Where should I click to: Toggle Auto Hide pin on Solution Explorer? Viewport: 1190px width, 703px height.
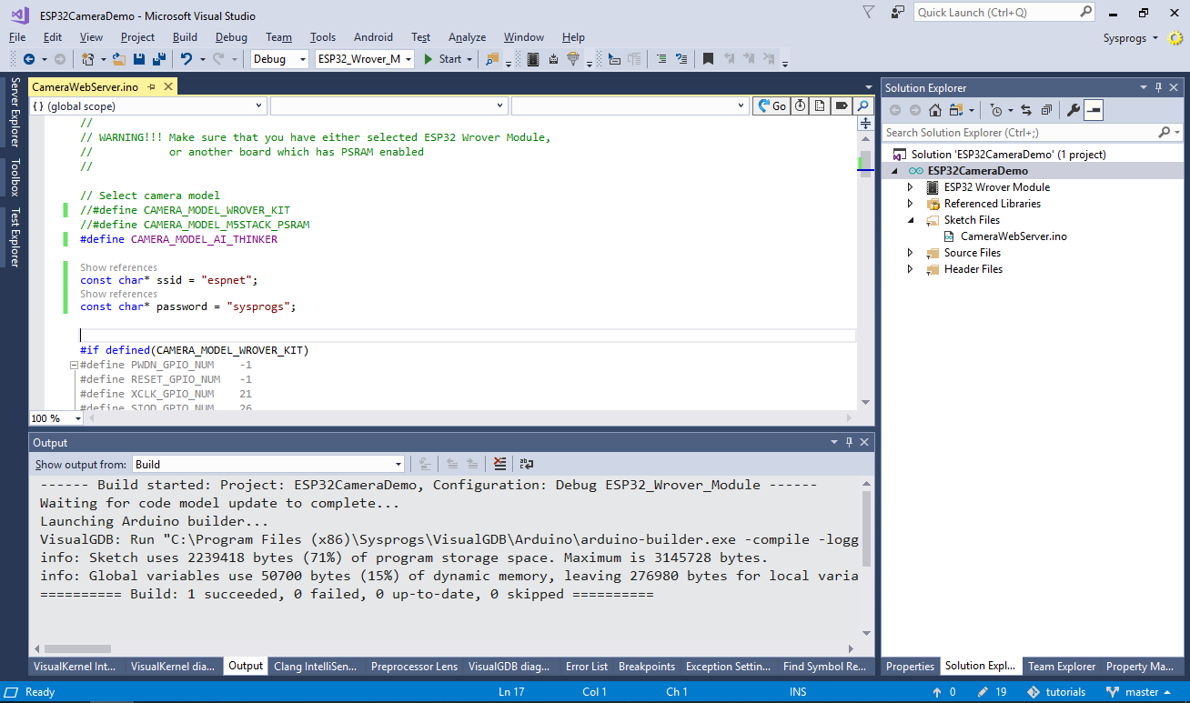click(1159, 87)
